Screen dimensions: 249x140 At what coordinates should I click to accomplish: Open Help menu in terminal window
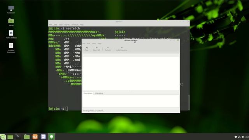pyautogui.click(x=81, y=25)
